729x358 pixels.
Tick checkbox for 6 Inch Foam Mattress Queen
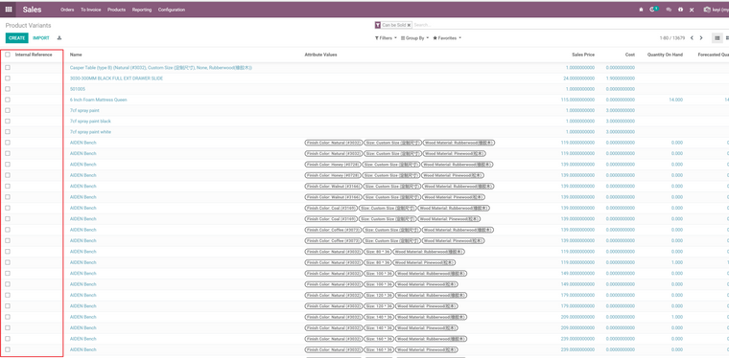tap(8, 100)
